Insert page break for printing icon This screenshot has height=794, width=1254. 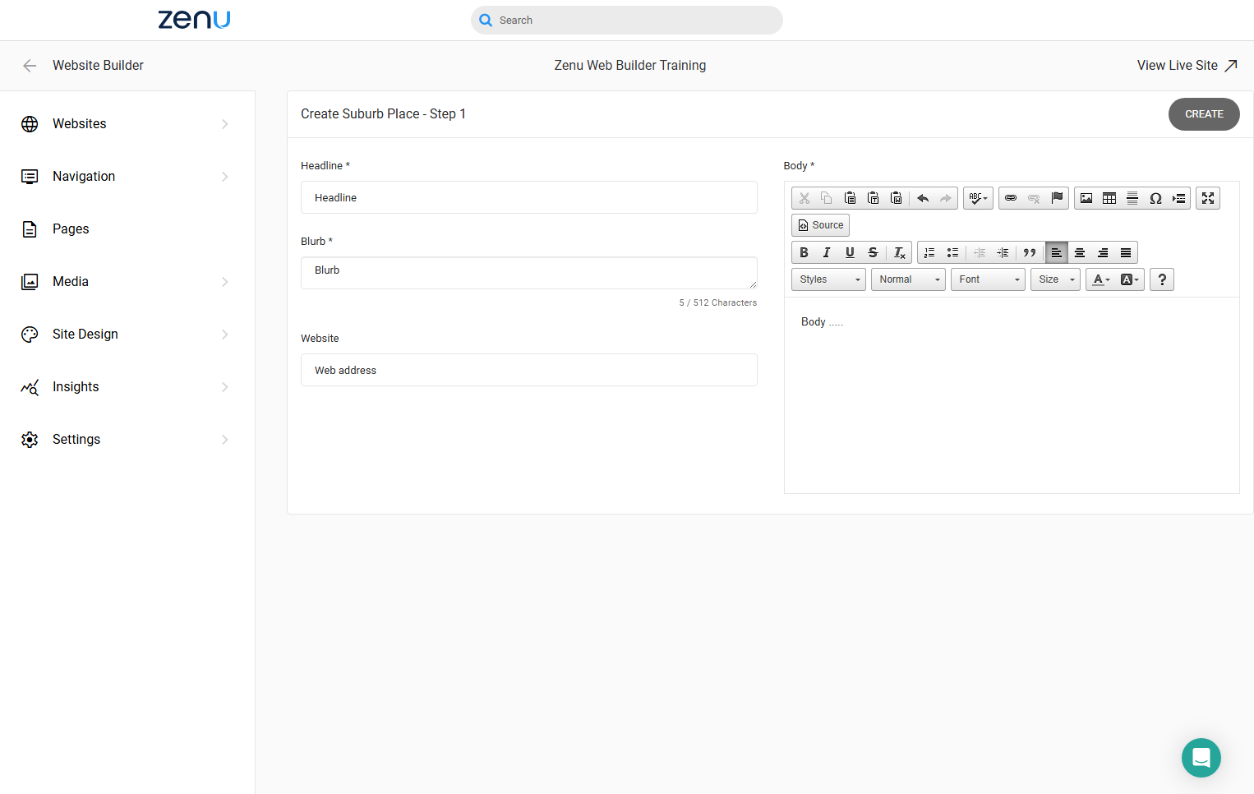(x=1178, y=198)
